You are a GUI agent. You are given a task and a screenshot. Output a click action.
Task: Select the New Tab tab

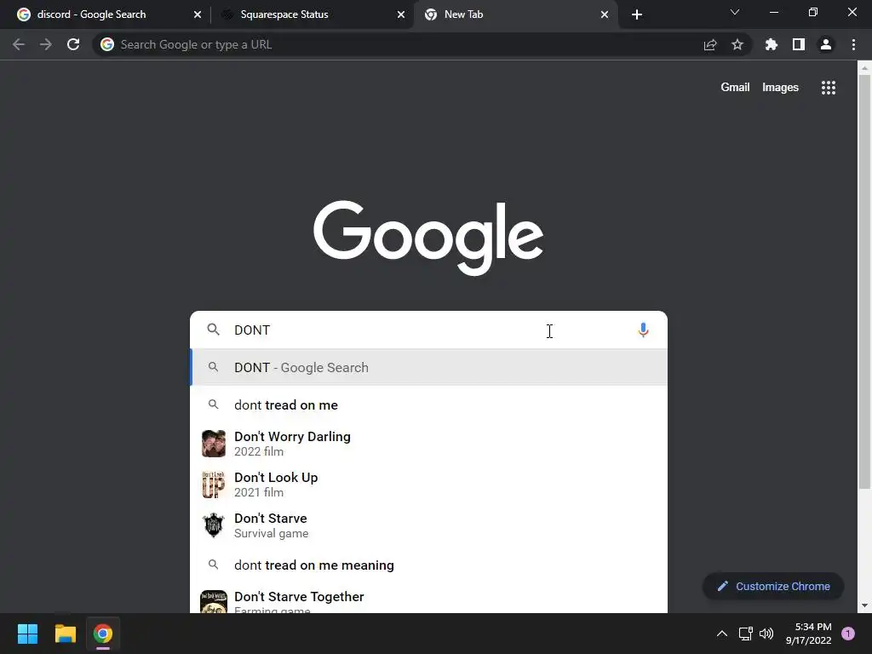pos(515,14)
